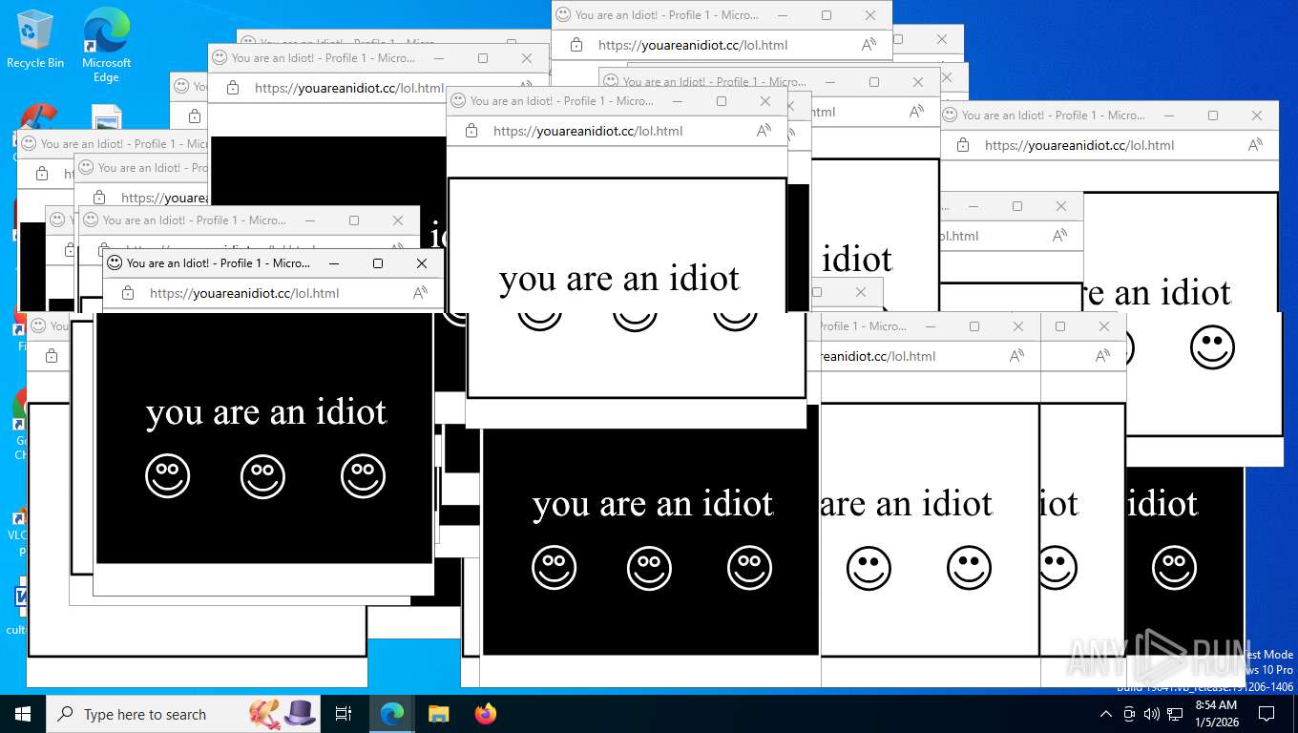Minimize the active dark-titled Edge window
This screenshot has height=733, width=1298.
click(334, 262)
